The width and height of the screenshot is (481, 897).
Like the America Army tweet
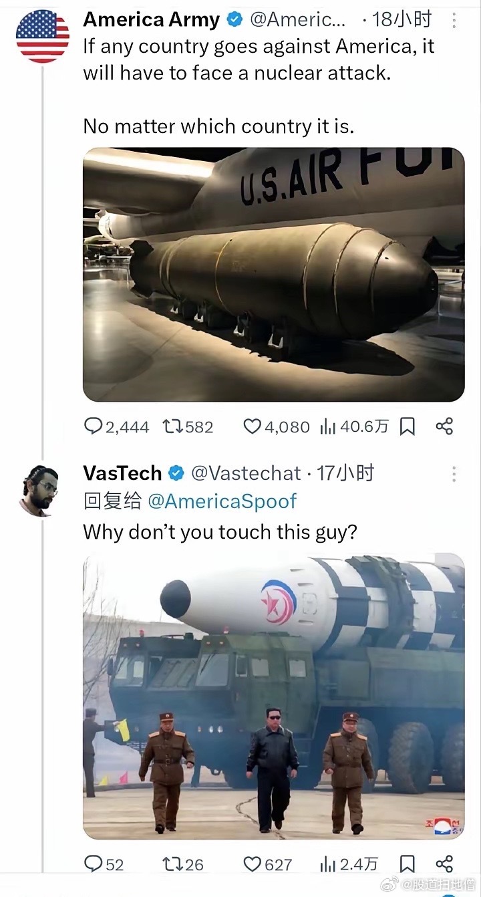coord(252,426)
